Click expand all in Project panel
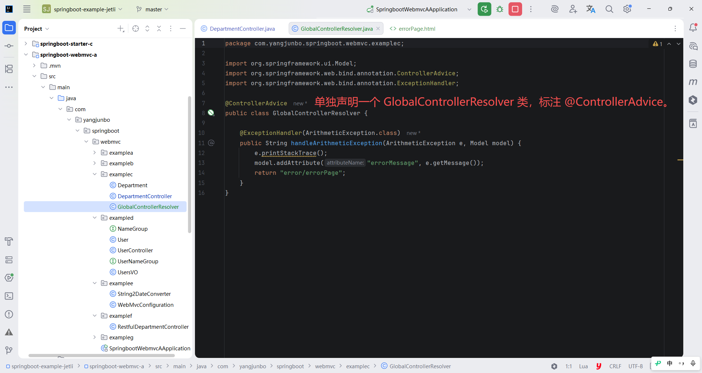 (147, 29)
